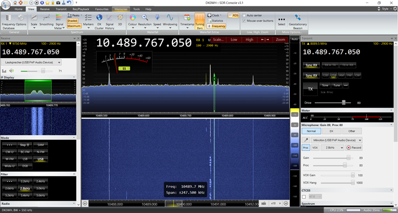Click the lifebuoy help icon in quick access toolbar
This screenshot has height=213, width=398.
click(x=21, y=3)
